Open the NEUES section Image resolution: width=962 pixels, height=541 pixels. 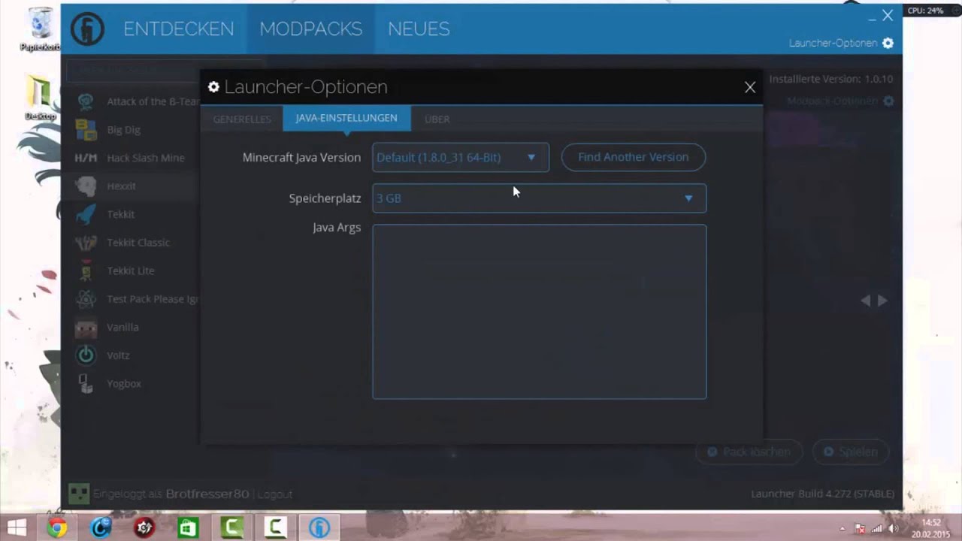(x=419, y=29)
